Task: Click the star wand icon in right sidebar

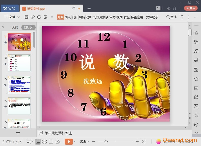Action: click(x=196, y=33)
